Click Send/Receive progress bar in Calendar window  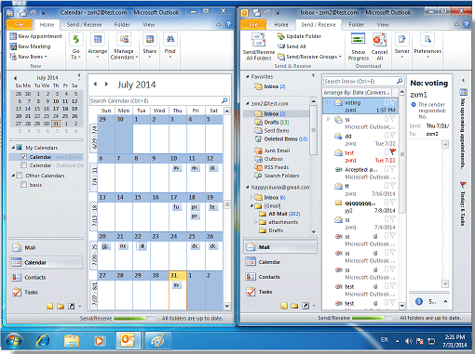[x=134, y=318]
